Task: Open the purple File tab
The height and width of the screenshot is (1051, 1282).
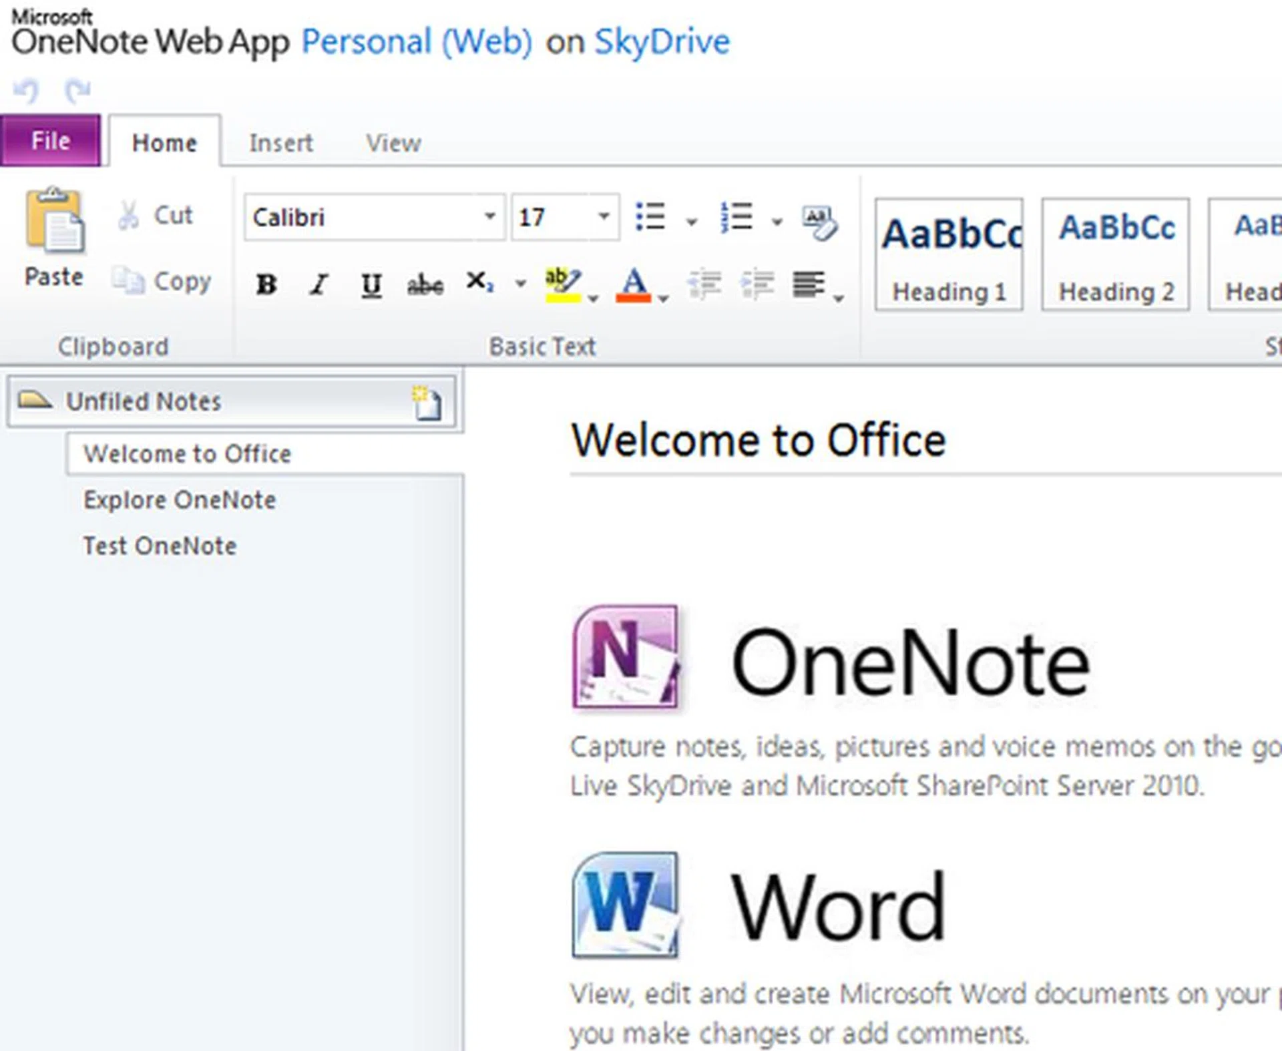Action: [x=51, y=141]
